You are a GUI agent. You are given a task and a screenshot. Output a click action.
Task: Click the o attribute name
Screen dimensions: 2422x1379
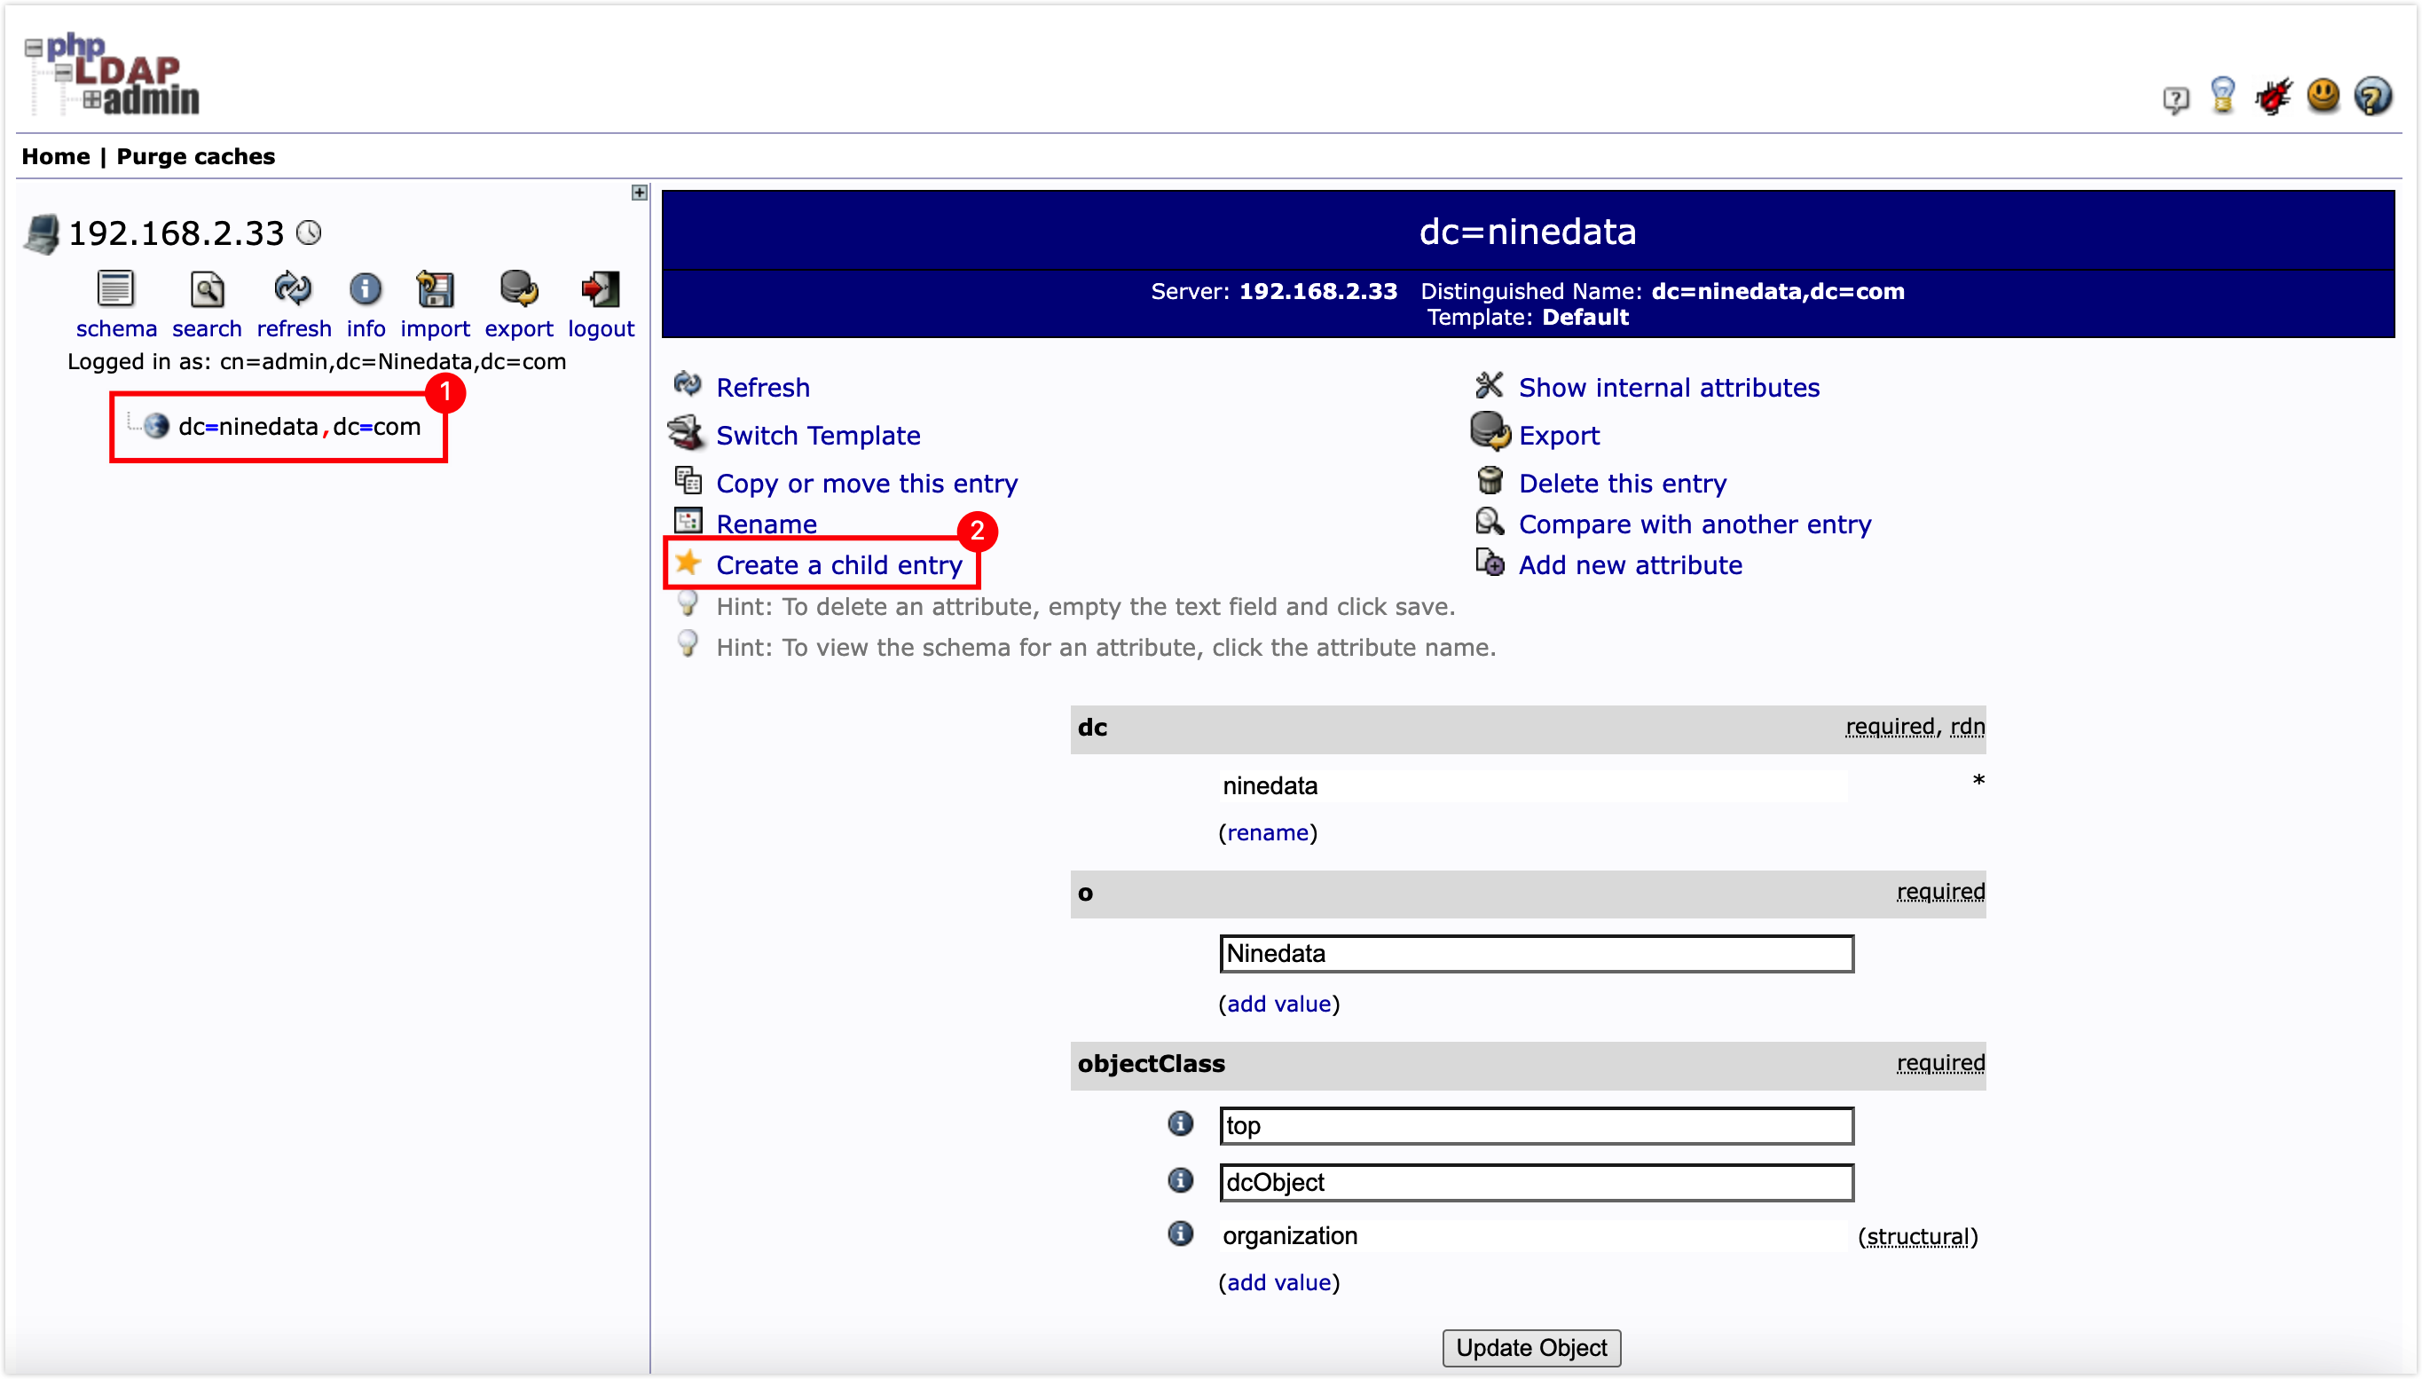click(1085, 893)
